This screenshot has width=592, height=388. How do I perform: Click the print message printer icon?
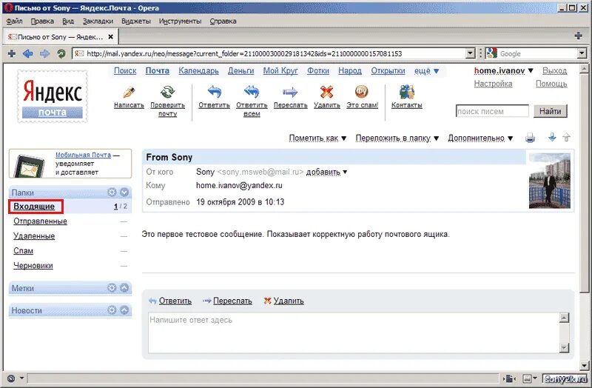coord(530,138)
